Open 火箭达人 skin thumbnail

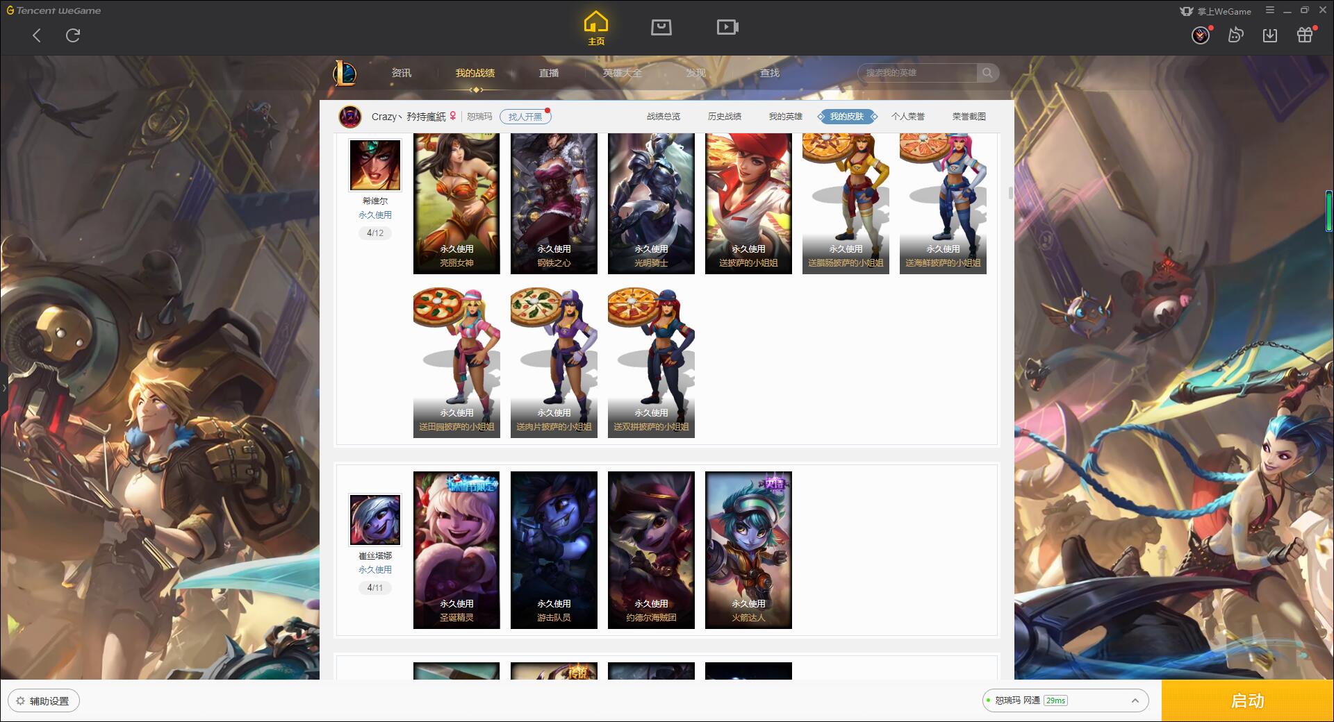coord(748,550)
